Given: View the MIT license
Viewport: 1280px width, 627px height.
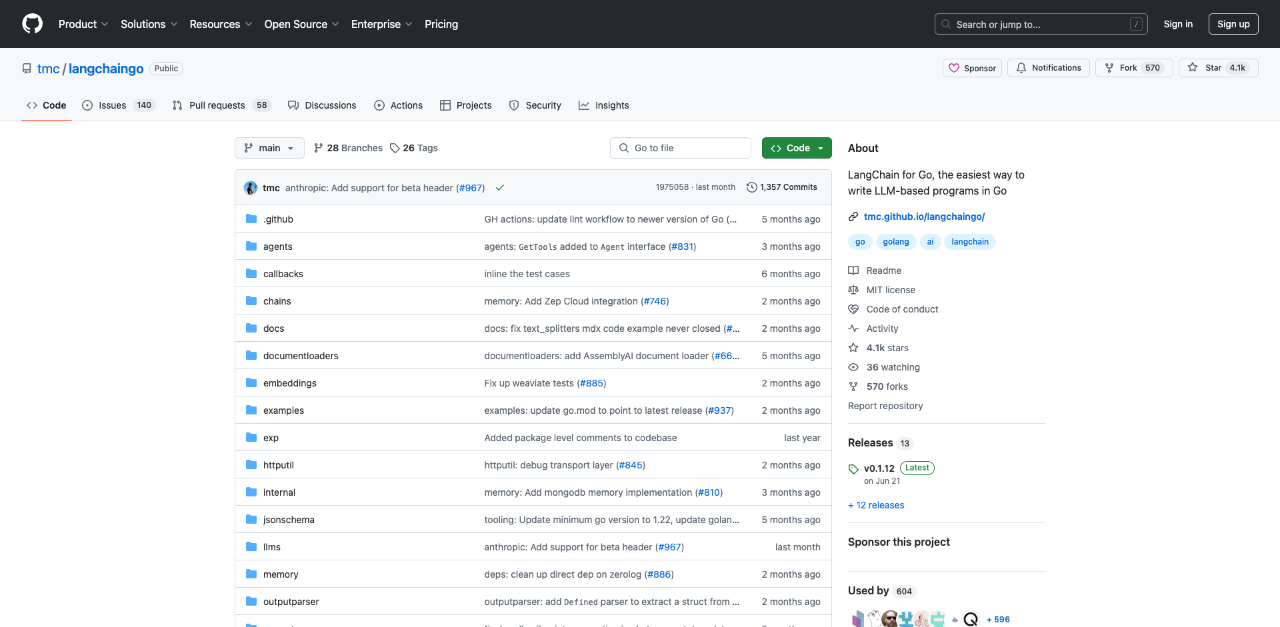Looking at the screenshot, I should (881, 290).
